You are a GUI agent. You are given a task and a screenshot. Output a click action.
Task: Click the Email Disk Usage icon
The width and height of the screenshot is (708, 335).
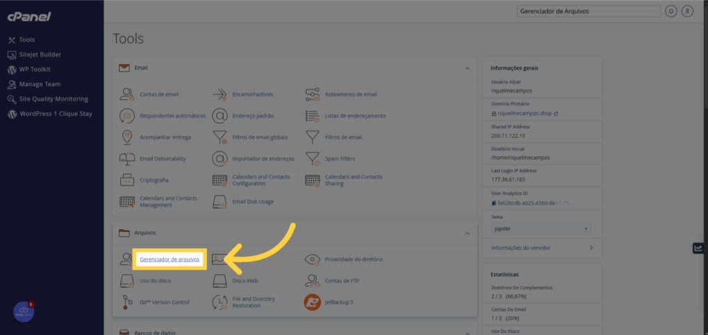point(220,202)
